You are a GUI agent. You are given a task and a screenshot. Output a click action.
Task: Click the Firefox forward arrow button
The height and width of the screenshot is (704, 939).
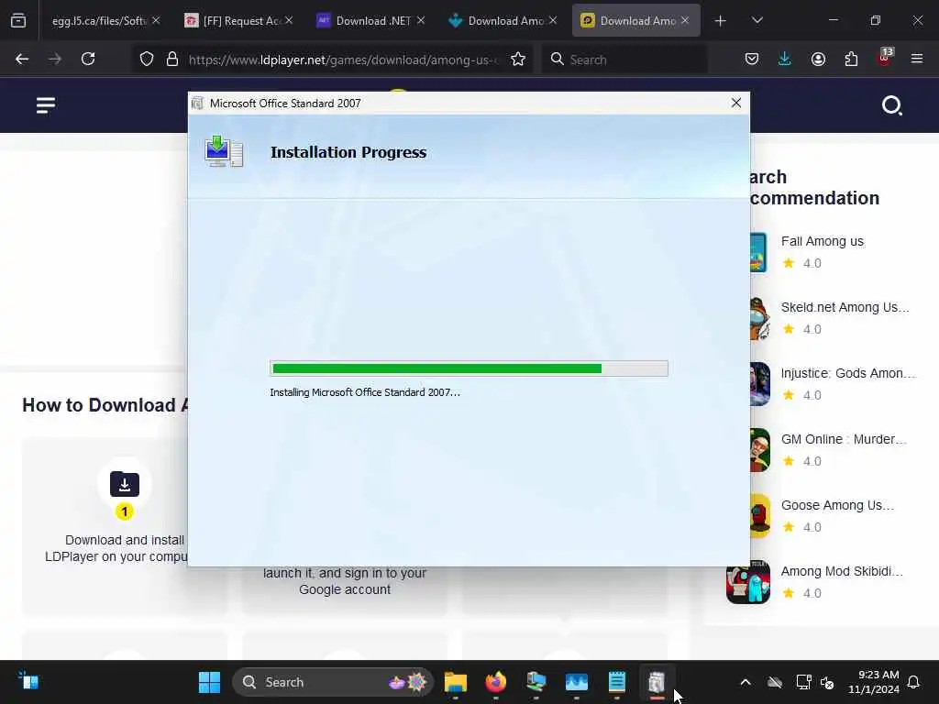55,60
